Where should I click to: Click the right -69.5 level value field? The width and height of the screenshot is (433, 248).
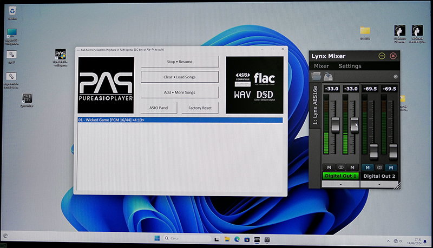pos(389,89)
